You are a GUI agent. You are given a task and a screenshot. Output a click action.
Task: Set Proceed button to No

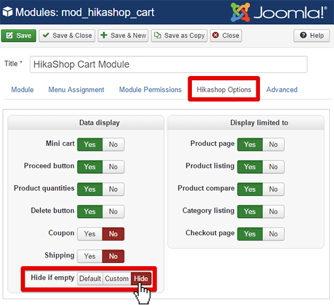pos(114,167)
